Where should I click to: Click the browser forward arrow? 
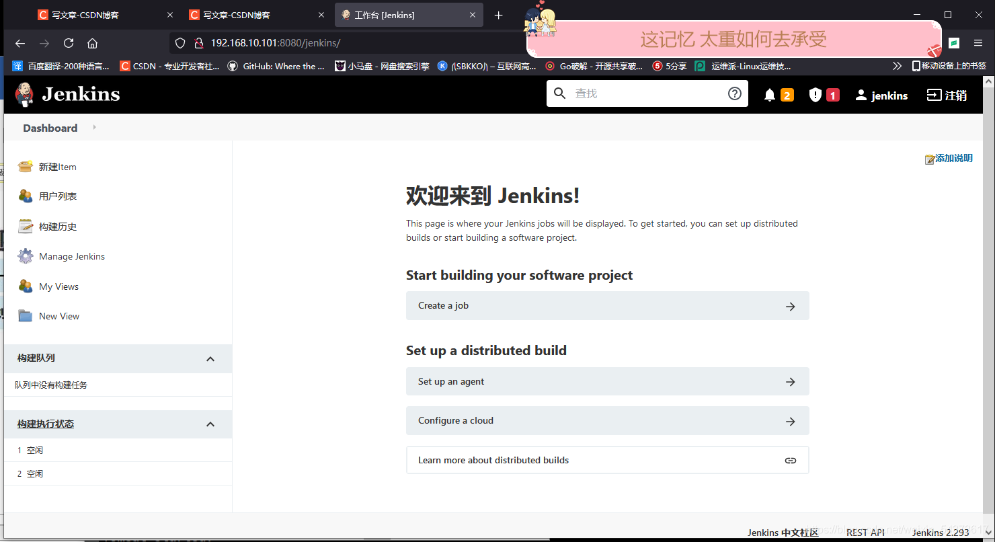coord(44,43)
